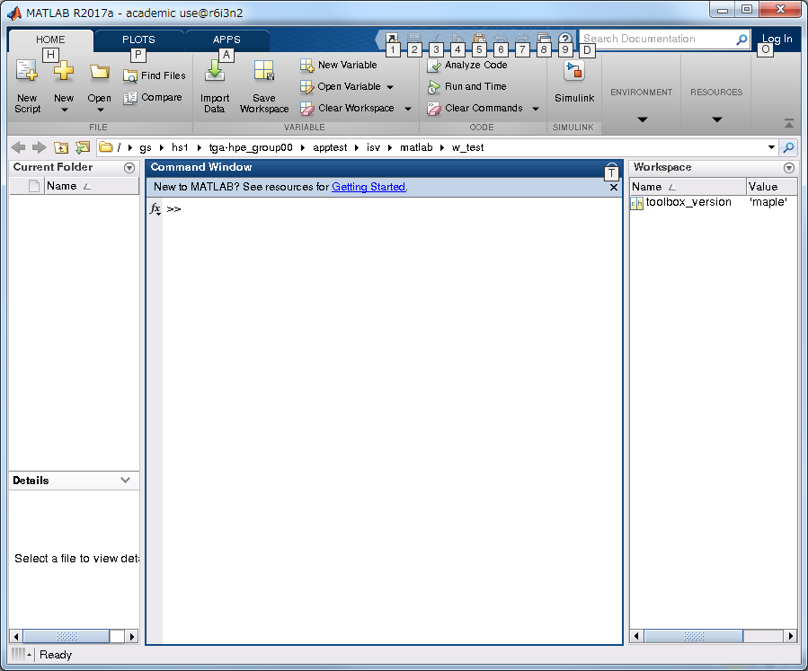Collapse the Details panel chevron

pos(126,481)
